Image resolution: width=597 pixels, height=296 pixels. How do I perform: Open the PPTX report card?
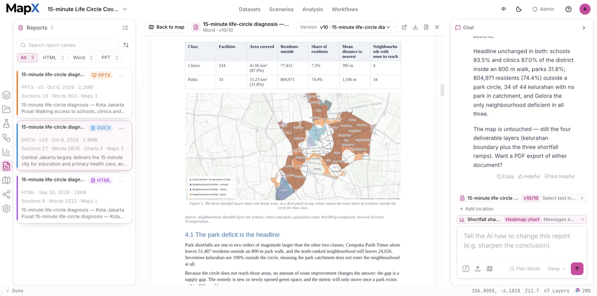[x=75, y=93]
